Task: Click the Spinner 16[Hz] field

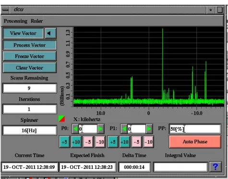Action: pos(30,130)
